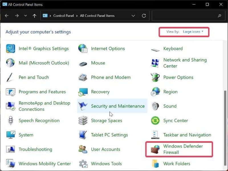Viewport: 228px width, 171px height.
Task: Click the search magnifier icon
Action: (219, 16)
